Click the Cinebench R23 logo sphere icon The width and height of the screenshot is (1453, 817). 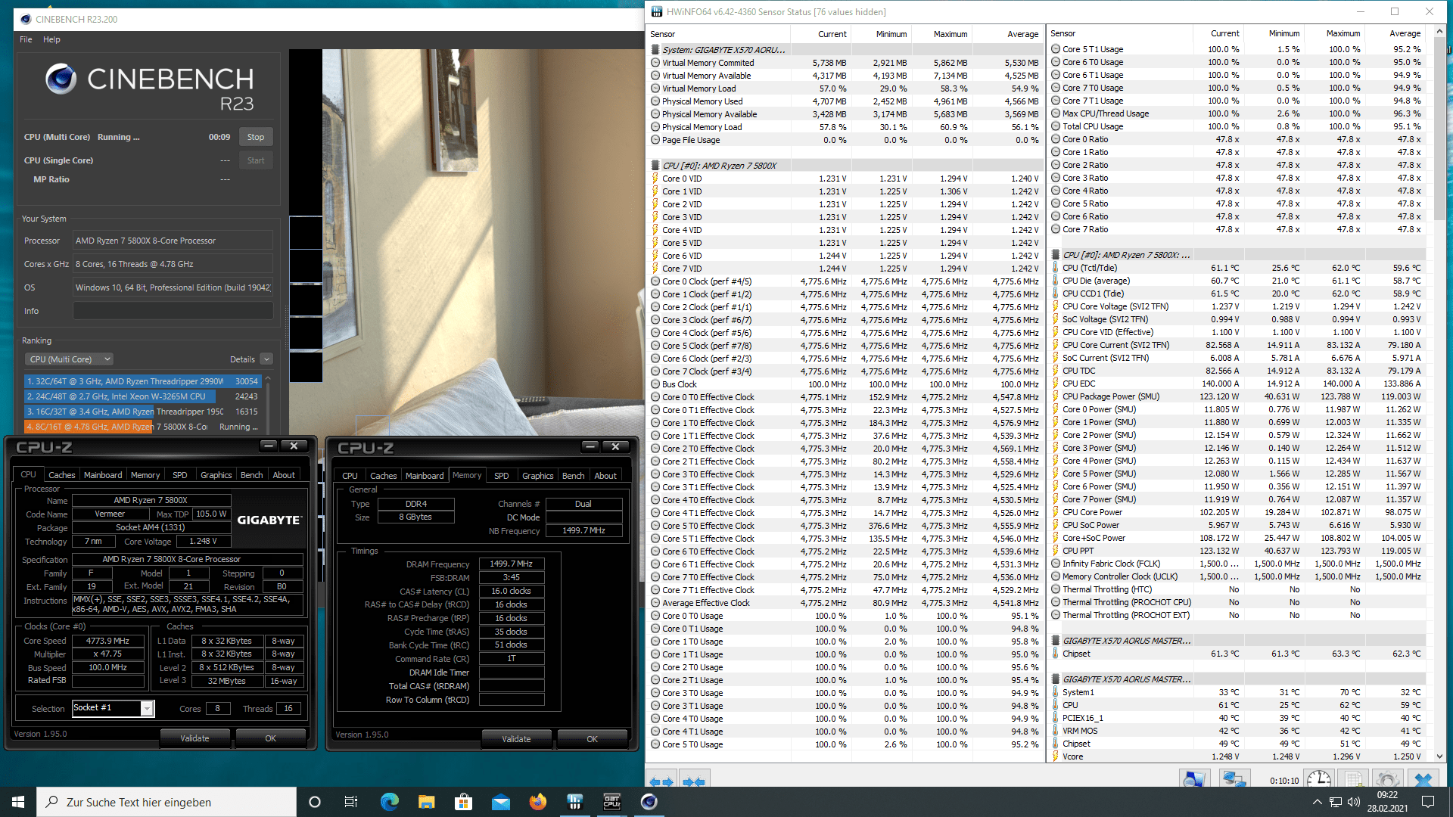(61, 79)
